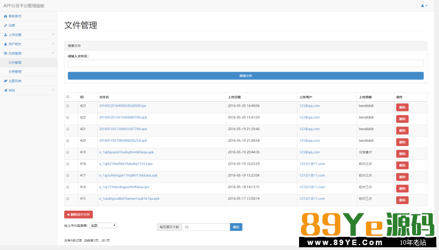Screen dimensions: 439x250
Task: Delete file with ID 419
Action: 402,154
